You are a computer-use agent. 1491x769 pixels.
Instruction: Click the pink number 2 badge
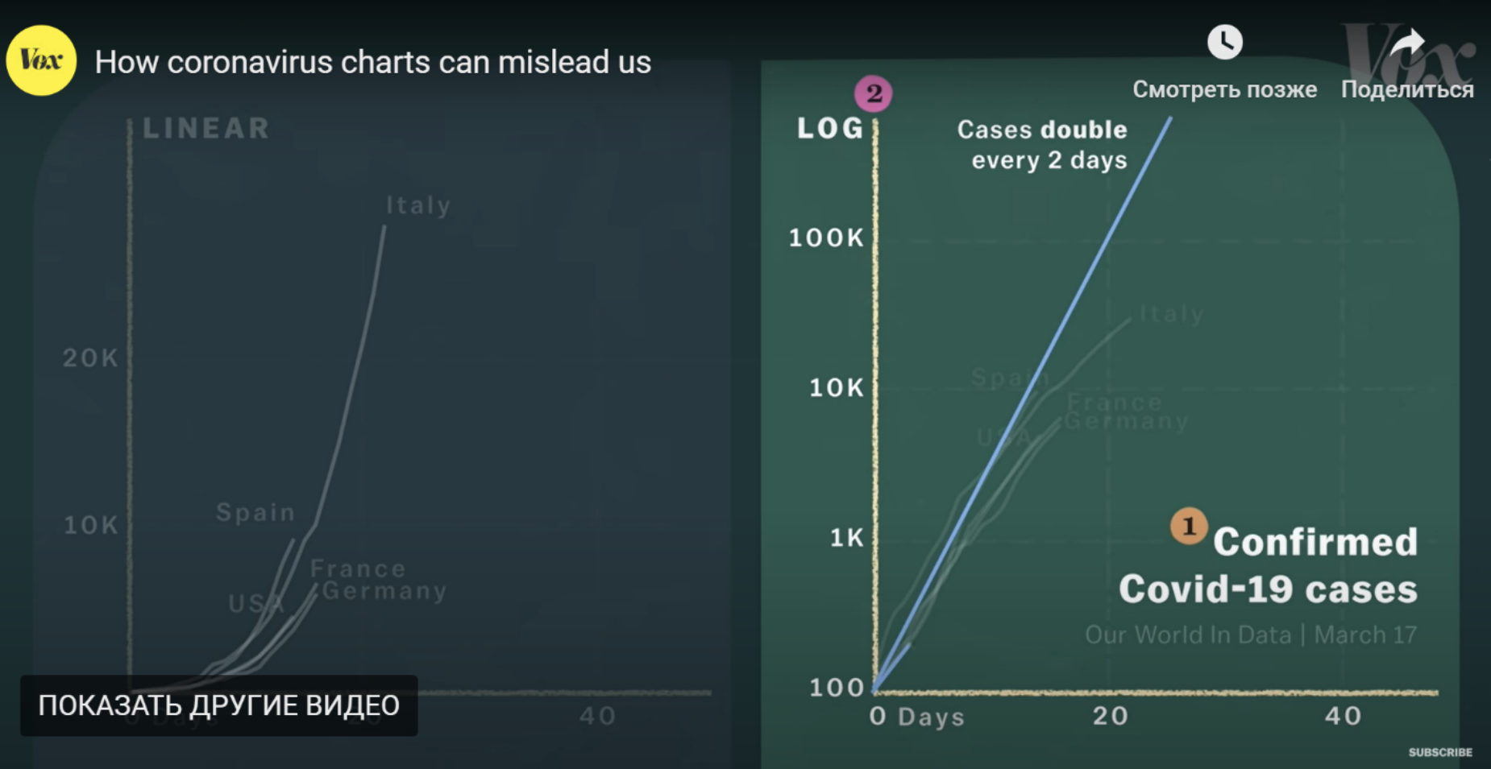click(874, 93)
